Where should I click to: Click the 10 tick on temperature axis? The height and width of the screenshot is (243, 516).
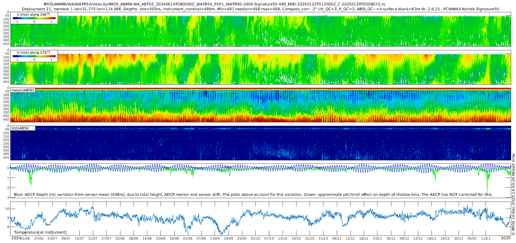[x=7, y=209]
